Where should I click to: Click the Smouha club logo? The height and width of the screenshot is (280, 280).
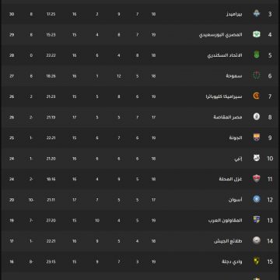pos(257,75)
